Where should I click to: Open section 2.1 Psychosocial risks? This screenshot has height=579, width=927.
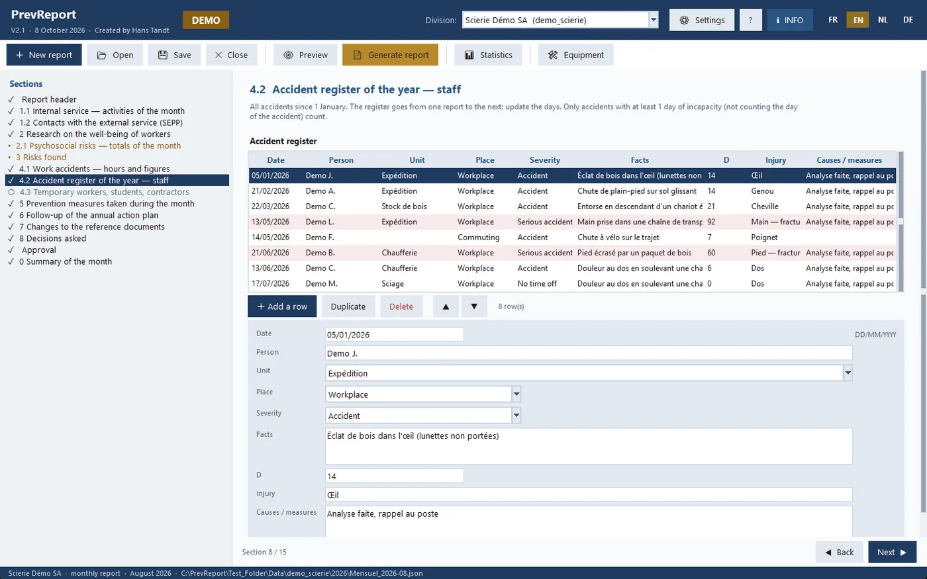click(x=98, y=146)
